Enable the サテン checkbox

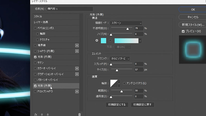[35, 63]
